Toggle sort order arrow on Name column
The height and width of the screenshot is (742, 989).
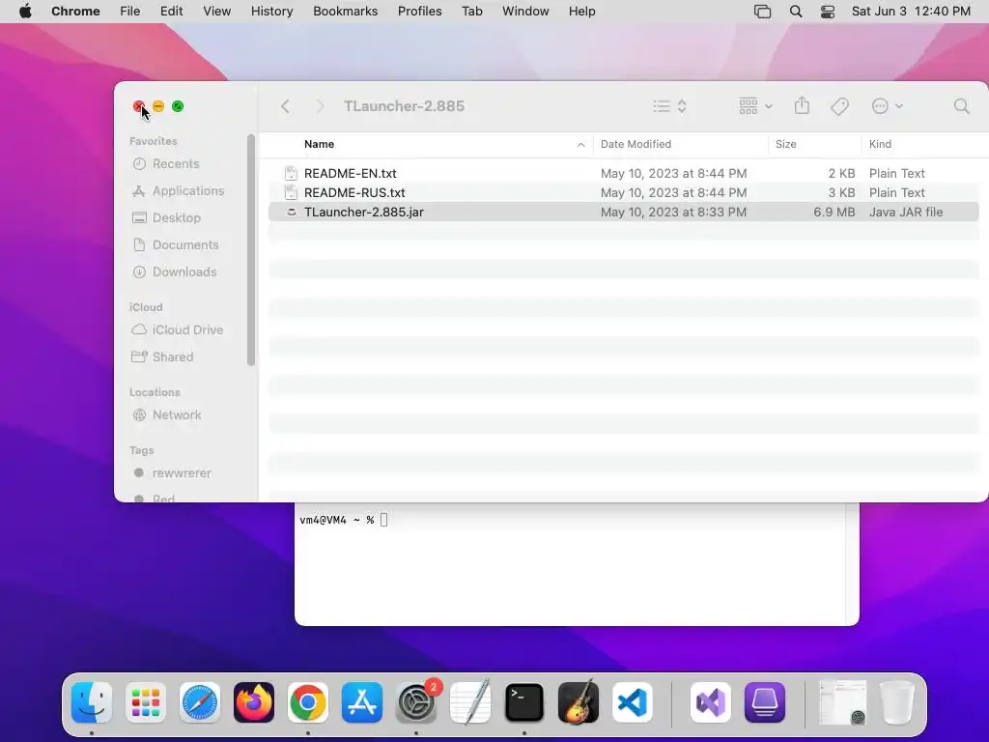(580, 145)
